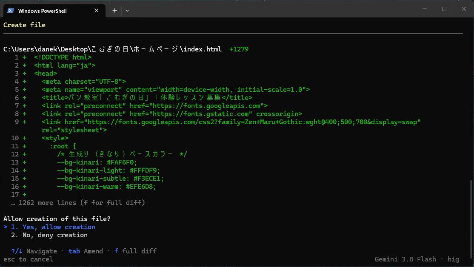
Task: Close the Windows PowerShell tab
Action: click(x=97, y=11)
